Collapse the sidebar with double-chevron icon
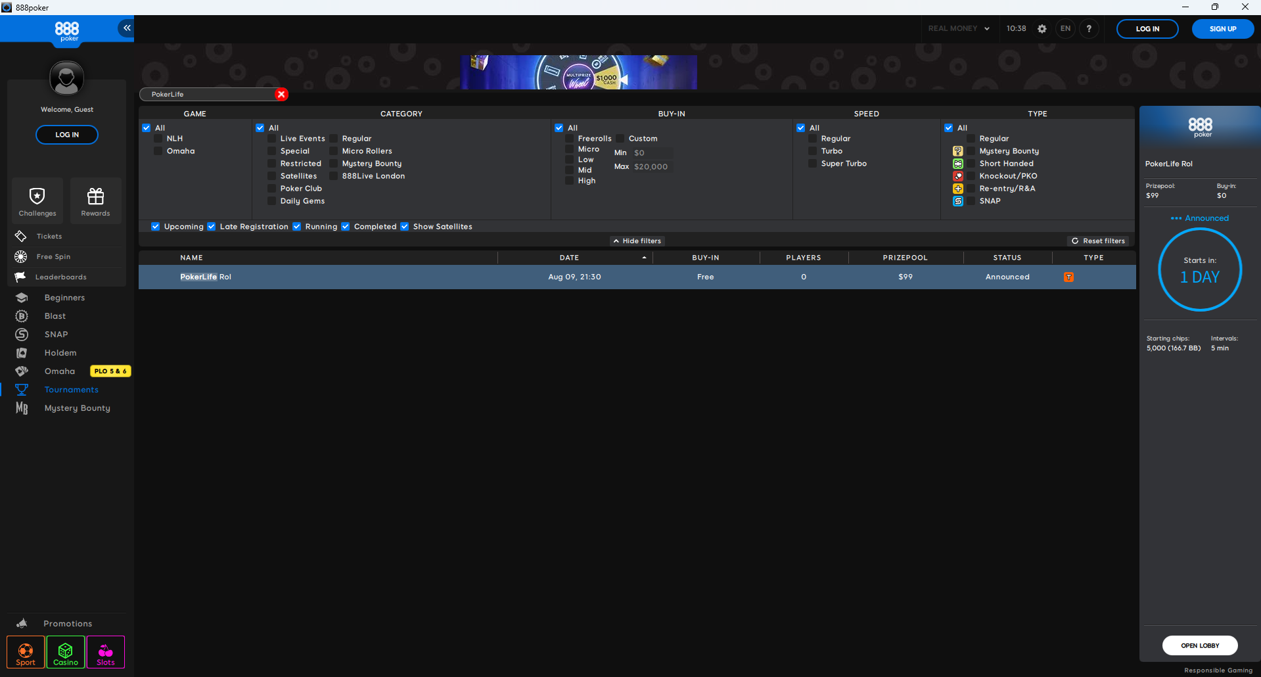 point(126,28)
